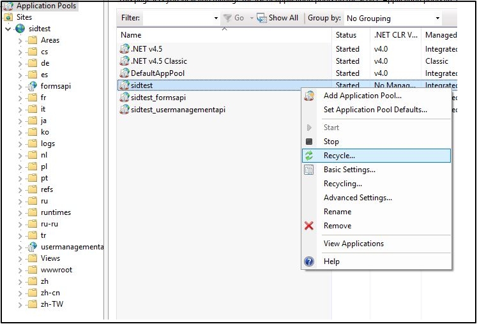Viewport: 477px width, 324px height.
Task: Open the Group by No Grouping dropdown
Action: [x=437, y=18]
